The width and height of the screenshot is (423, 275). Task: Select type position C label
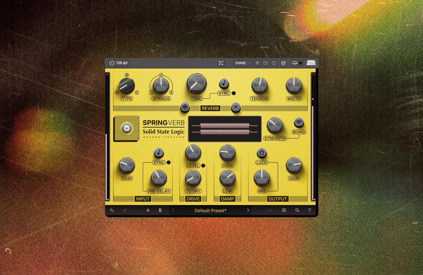click(137, 92)
